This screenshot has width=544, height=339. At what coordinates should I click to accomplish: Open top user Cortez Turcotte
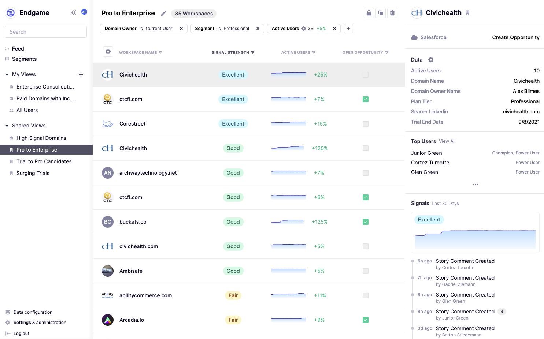pos(430,163)
